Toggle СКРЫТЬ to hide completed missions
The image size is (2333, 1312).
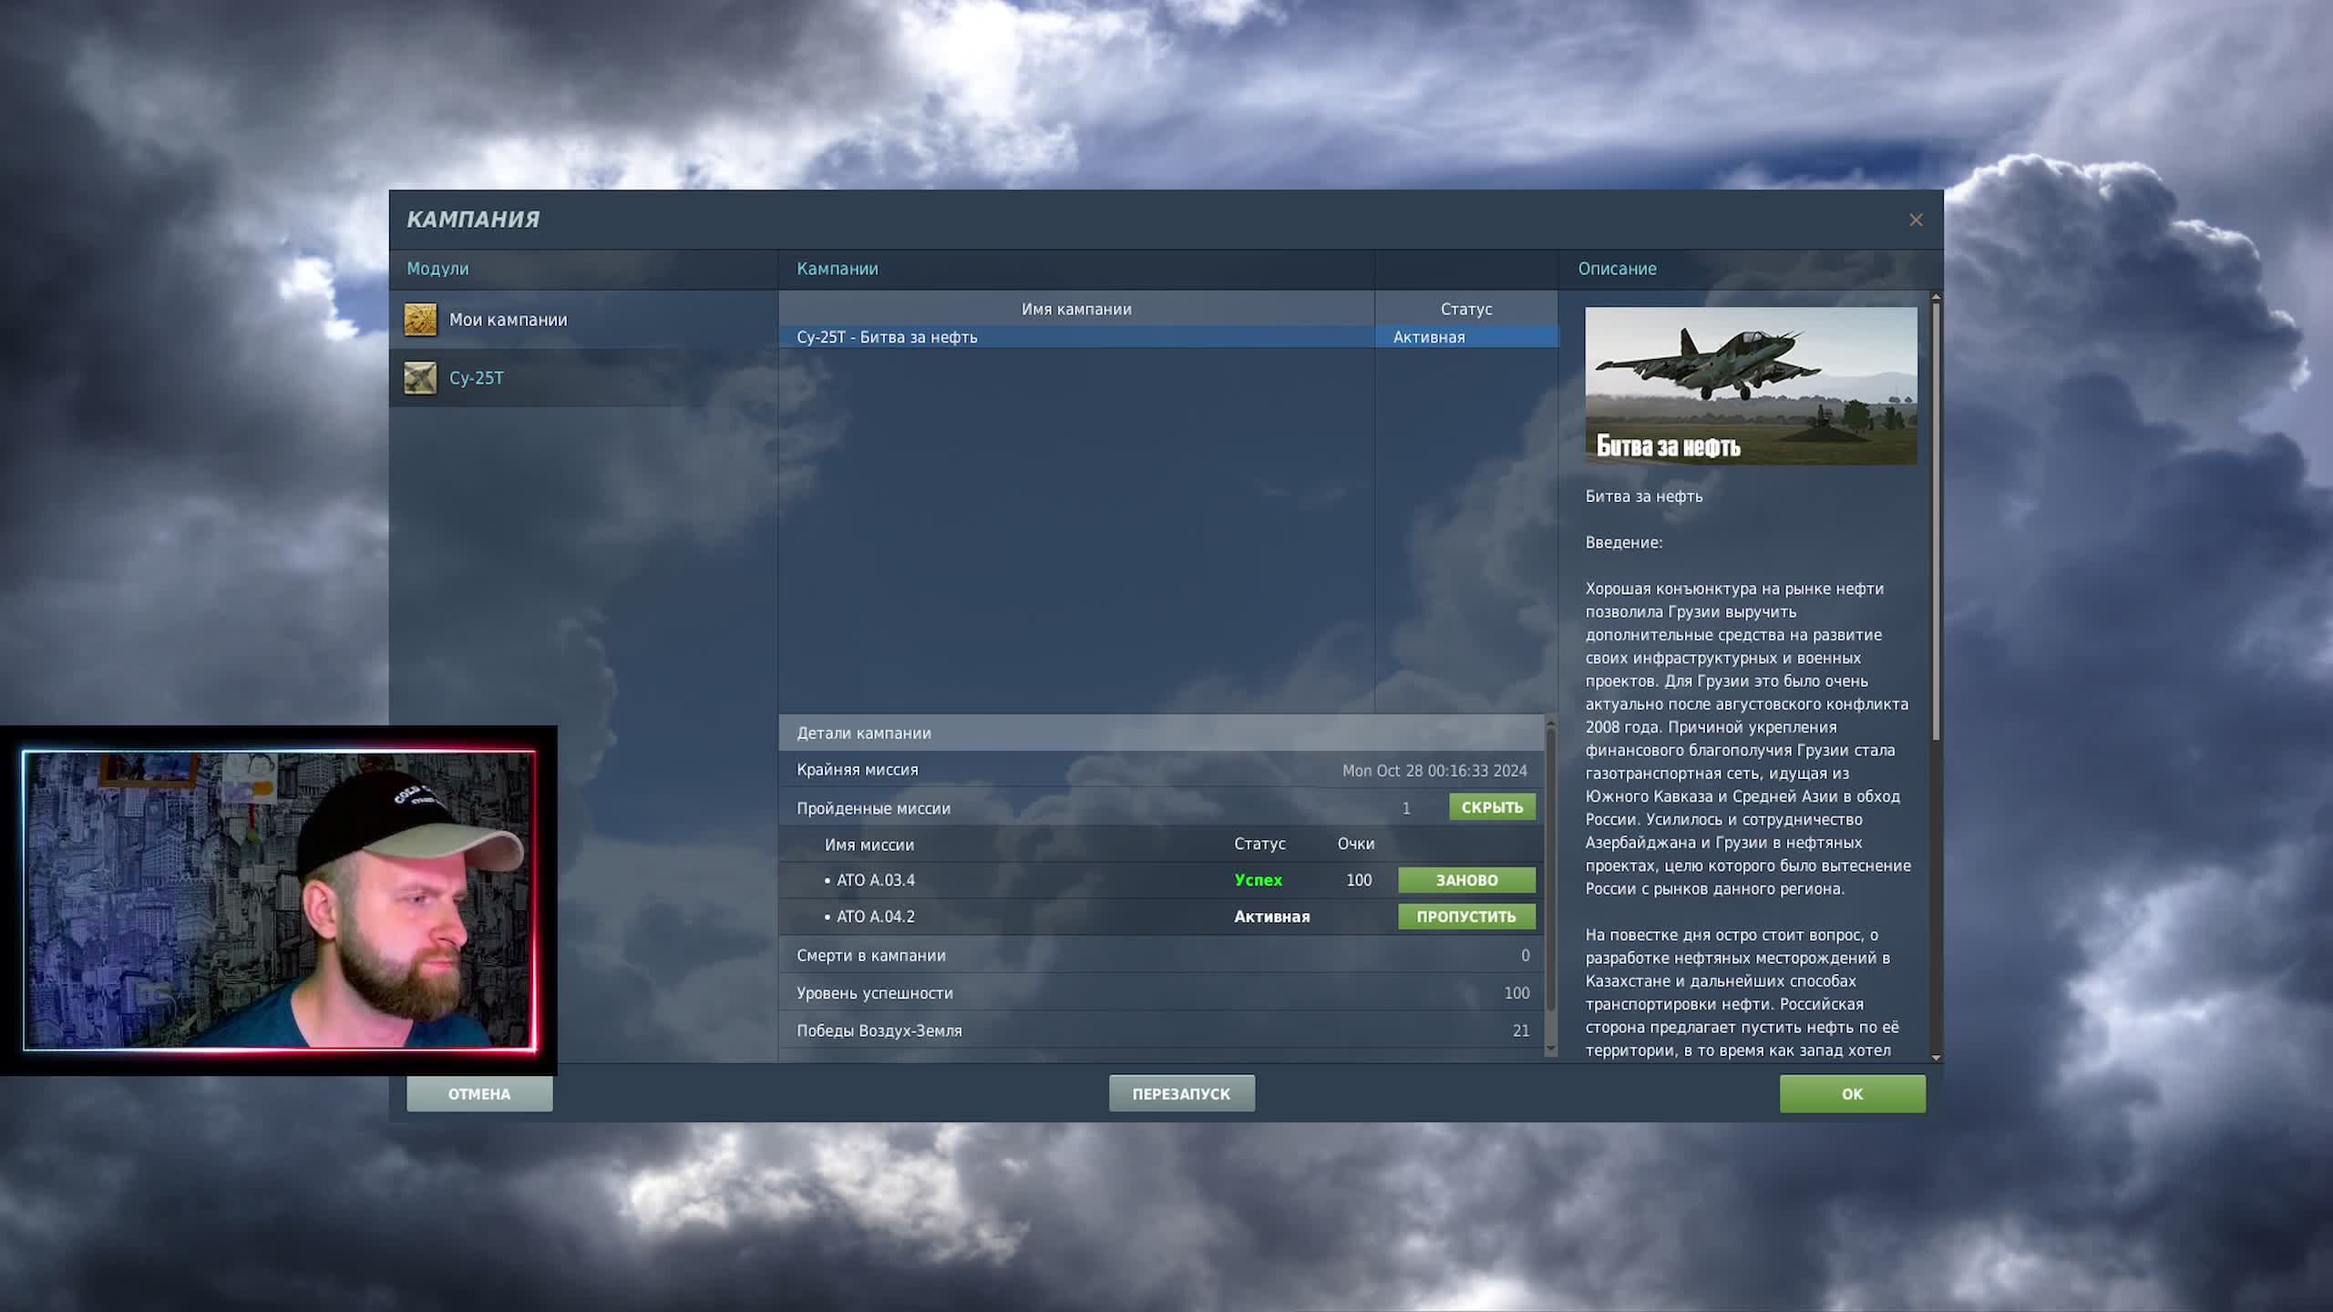point(1492,807)
